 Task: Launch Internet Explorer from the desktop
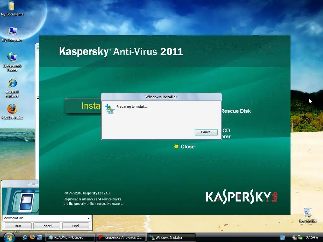(12, 88)
